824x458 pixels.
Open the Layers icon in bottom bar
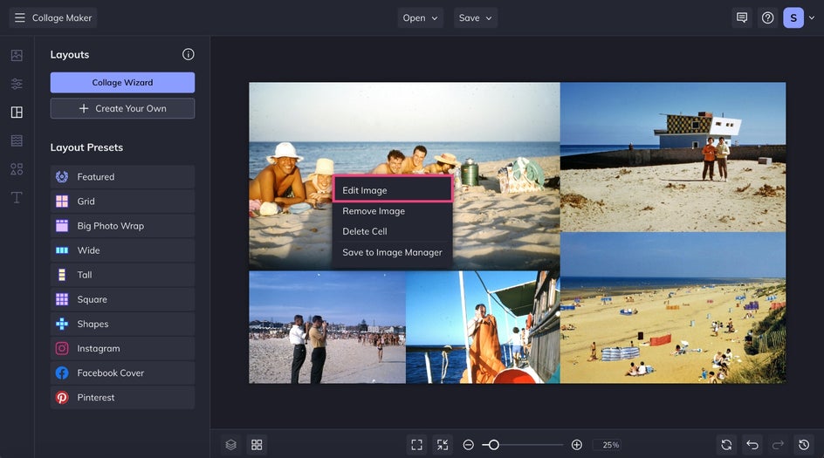click(230, 445)
